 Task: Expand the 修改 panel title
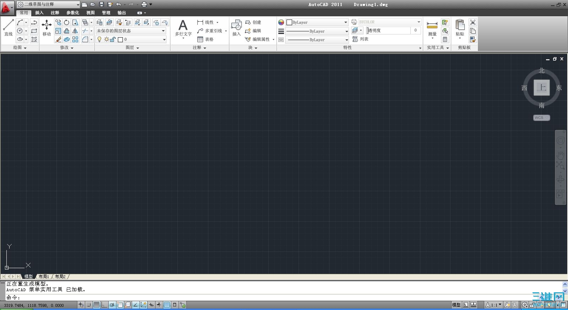(x=67, y=48)
